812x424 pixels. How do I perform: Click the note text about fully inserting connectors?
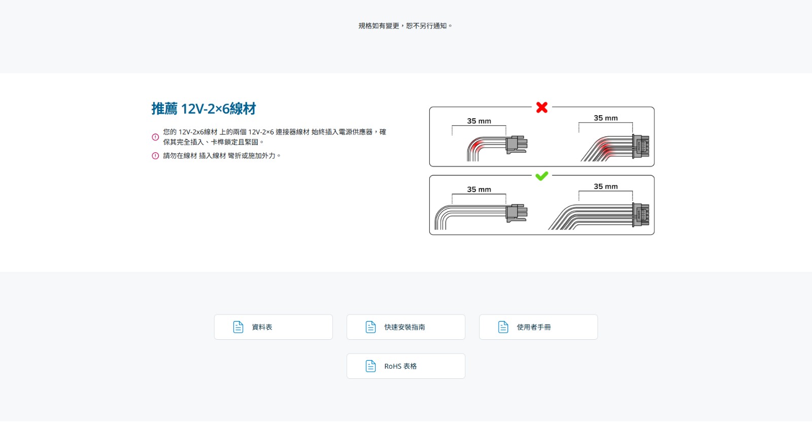[x=275, y=137]
